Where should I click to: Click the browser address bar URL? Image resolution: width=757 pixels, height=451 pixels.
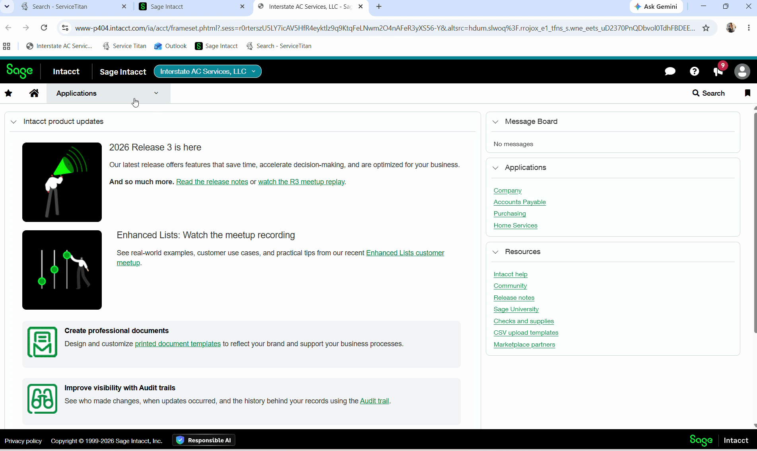click(384, 28)
